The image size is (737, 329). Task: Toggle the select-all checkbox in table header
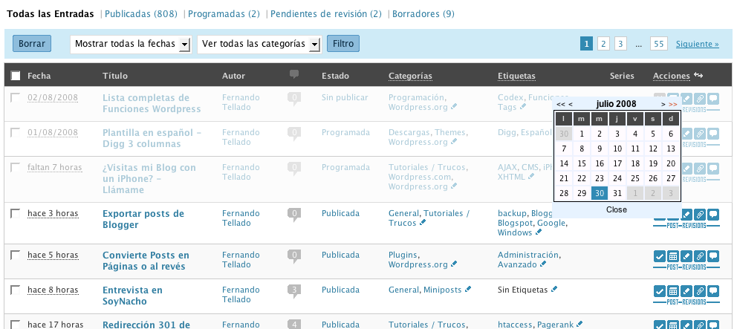(x=16, y=76)
